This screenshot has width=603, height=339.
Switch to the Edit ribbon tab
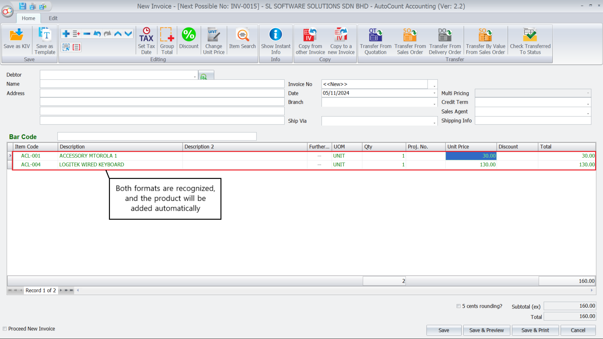pos(53,18)
